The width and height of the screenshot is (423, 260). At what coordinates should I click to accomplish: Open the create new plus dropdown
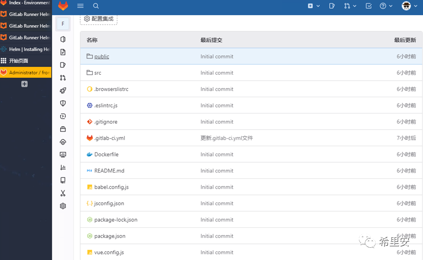[x=313, y=6]
